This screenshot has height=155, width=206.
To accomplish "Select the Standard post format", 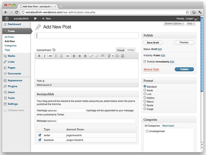I will [145, 86].
